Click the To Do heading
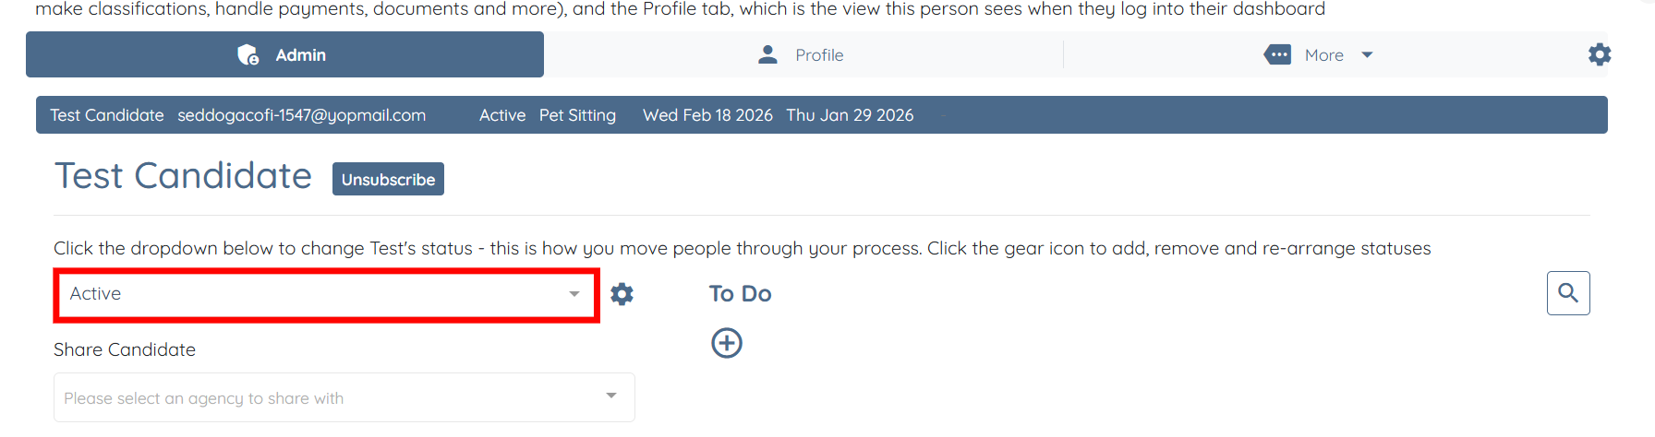Image resolution: width=1655 pixels, height=437 pixels. (x=740, y=294)
